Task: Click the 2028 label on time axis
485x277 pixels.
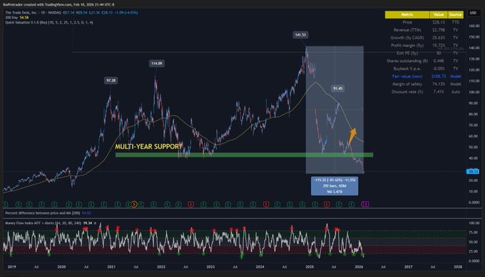Action: click(458, 267)
